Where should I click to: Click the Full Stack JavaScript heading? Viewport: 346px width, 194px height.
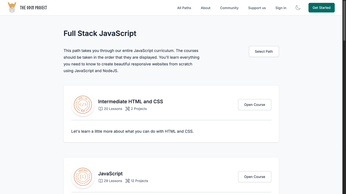[100, 33]
